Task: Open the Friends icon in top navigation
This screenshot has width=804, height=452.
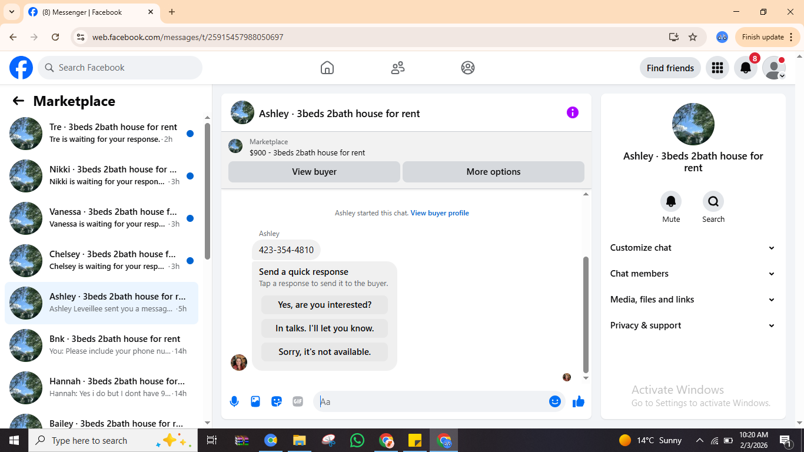Action: [398, 68]
